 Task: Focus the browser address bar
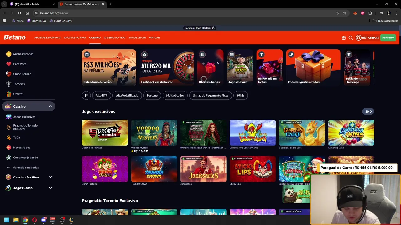(185, 13)
